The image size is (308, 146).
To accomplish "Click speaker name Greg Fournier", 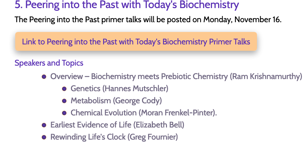I will tap(152, 137).
